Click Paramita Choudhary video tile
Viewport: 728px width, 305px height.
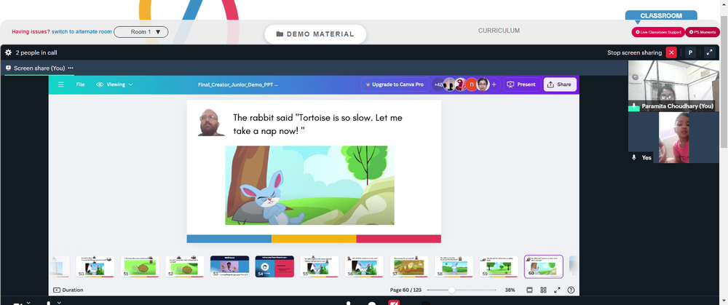(x=673, y=86)
